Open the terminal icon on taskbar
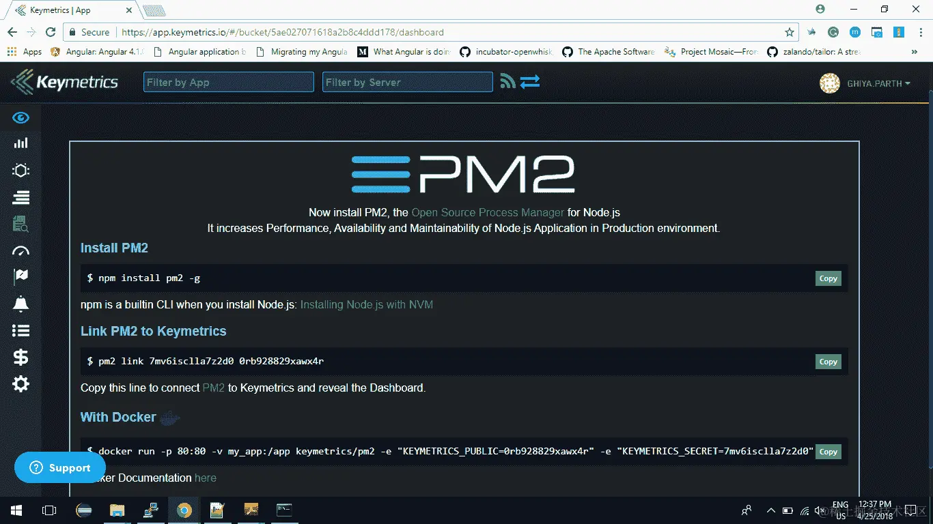 pyautogui.click(x=284, y=510)
